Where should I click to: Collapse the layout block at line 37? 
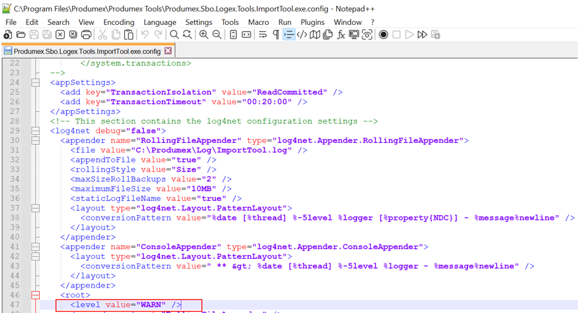pyautogui.click(x=36, y=208)
